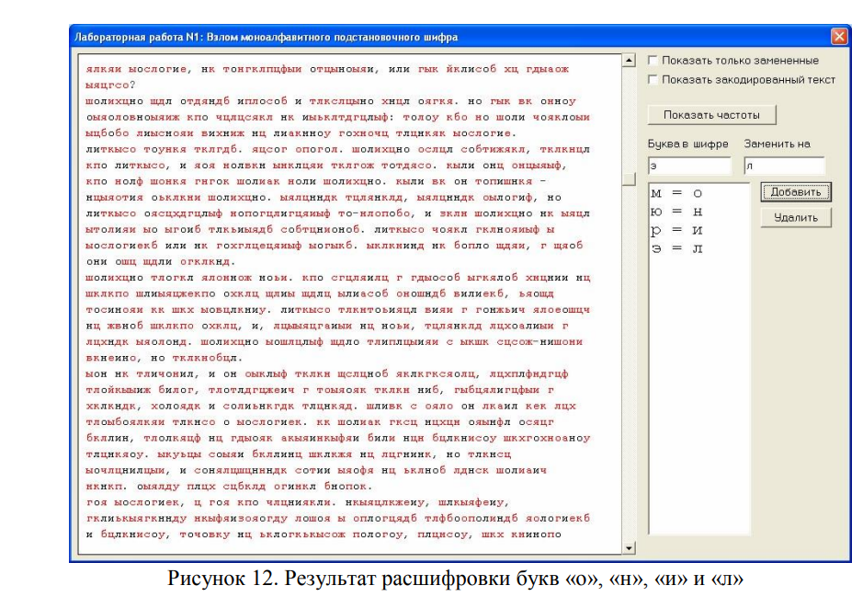Click the "Показать частоты" button
The width and height of the screenshot is (863, 597).
click(711, 115)
